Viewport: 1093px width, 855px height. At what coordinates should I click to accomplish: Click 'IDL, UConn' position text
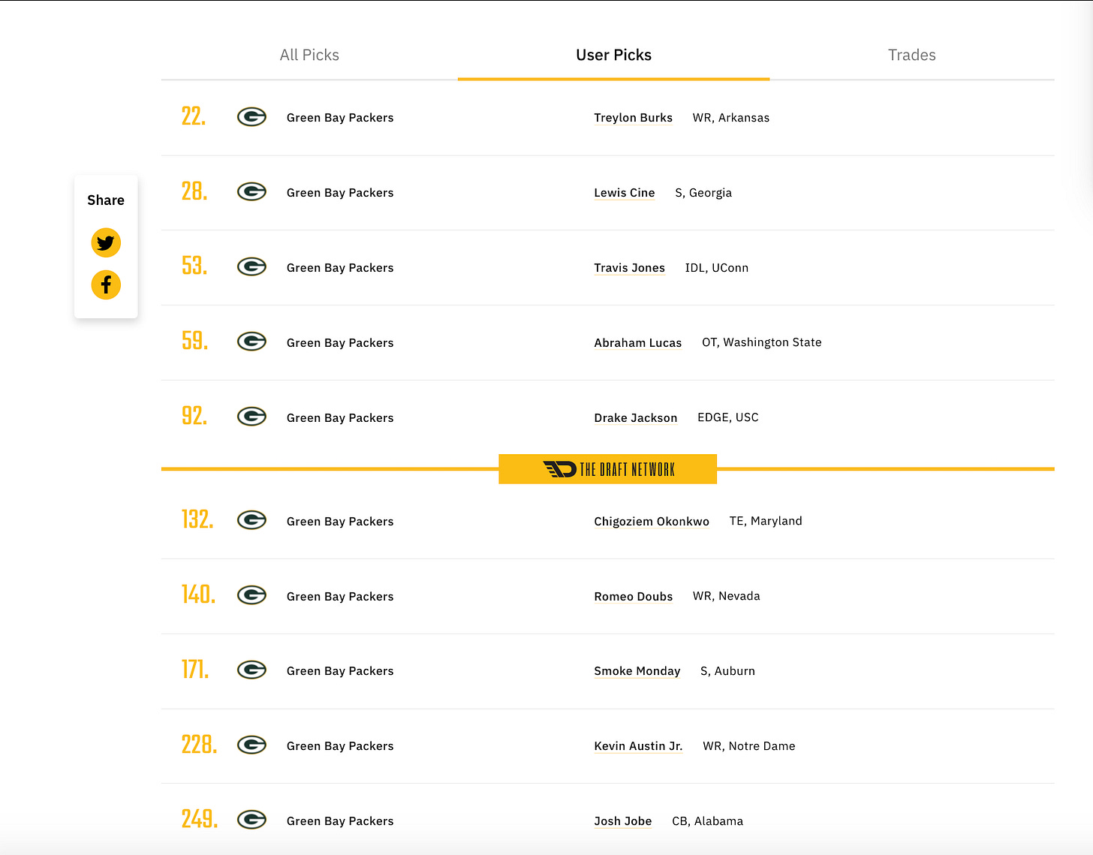pos(717,268)
